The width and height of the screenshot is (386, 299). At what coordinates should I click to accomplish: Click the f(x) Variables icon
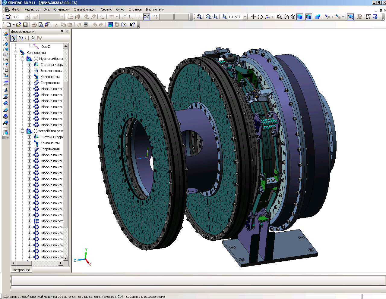tap(124, 25)
